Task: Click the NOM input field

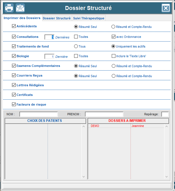Action: (x=38, y=114)
